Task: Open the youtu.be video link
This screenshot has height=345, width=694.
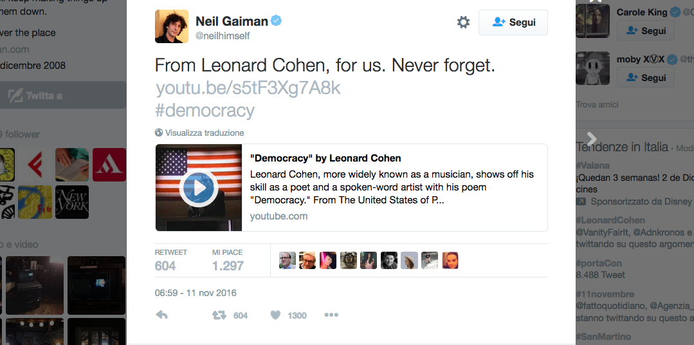Action: (x=248, y=88)
